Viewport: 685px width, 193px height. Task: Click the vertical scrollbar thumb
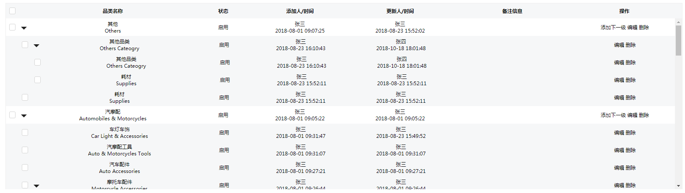coord(678,40)
